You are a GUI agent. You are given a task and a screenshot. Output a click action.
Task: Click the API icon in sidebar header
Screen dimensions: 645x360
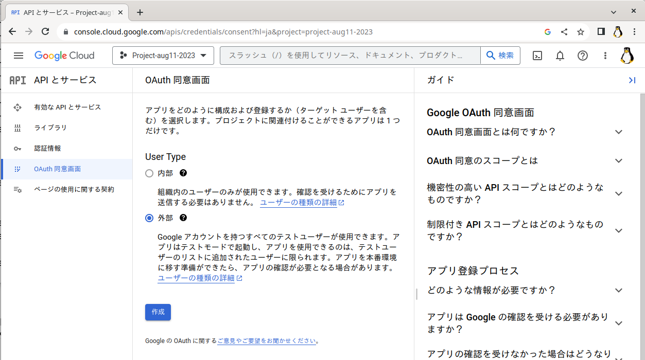click(x=18, y=80)
